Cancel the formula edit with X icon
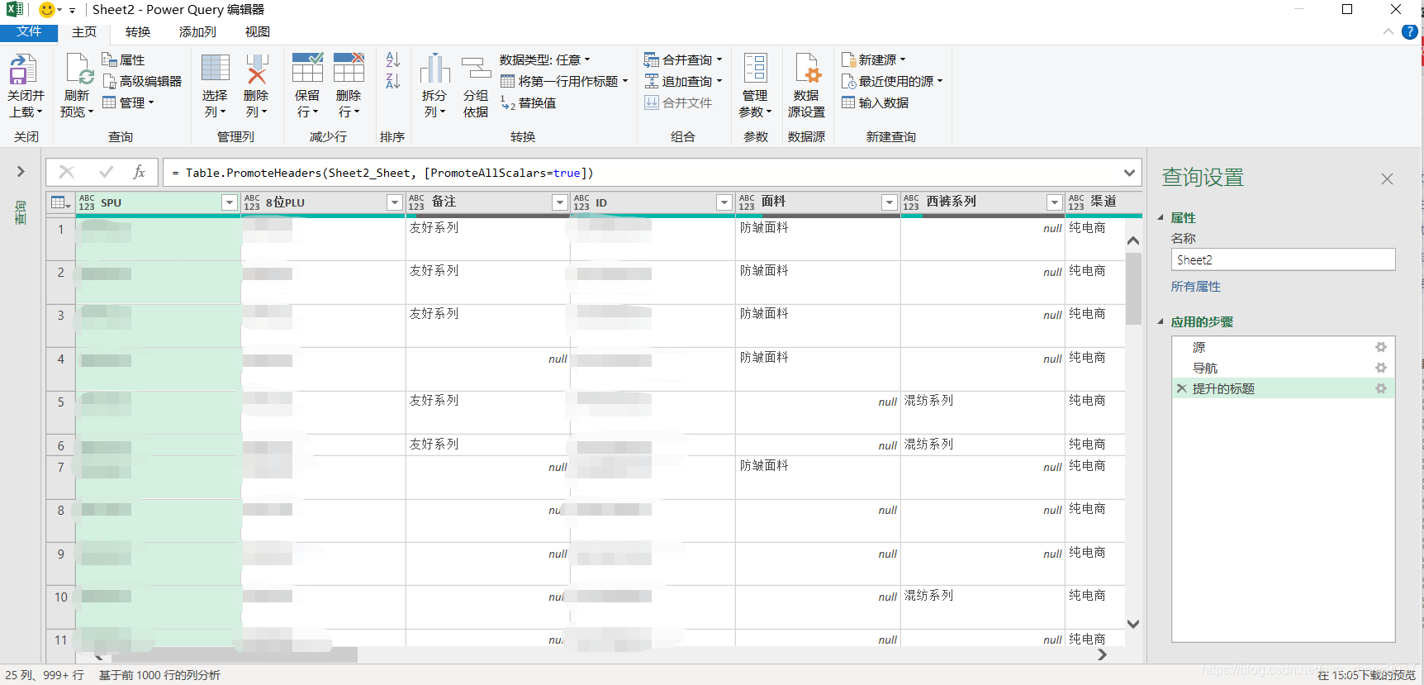1424x685 pixels. pyautogui.click(x=67, y=172)
